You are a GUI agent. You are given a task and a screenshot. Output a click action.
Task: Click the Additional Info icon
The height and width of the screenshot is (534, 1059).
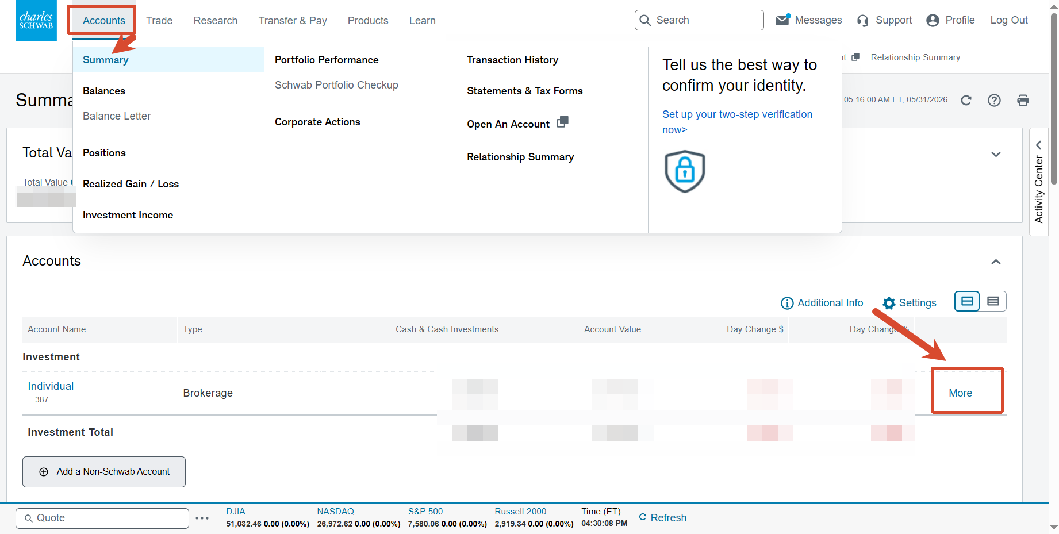click(x=787, y=303)
